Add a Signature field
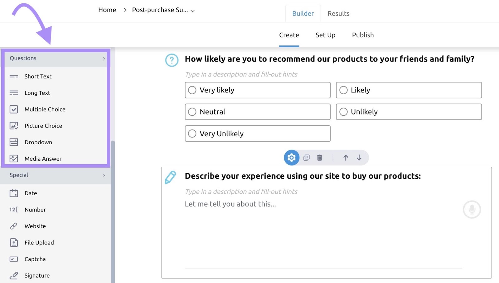Image resolution: width=499 pixels, height=283 pixels. tap(37, 275)
